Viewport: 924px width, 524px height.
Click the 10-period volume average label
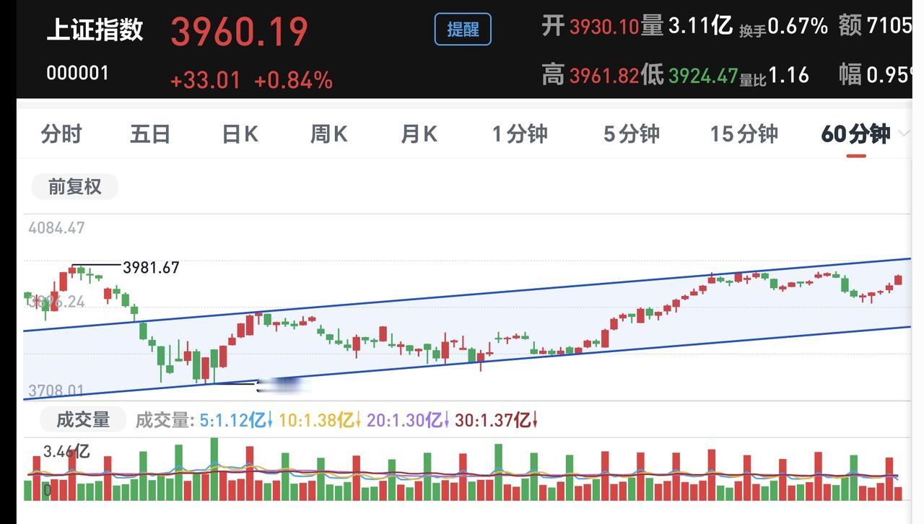pyautogui.click(x=320, y=420)
